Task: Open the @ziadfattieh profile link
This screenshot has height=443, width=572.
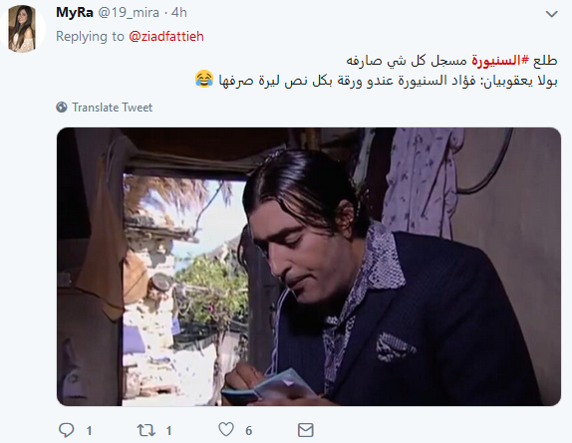Action: pos(166,37)
